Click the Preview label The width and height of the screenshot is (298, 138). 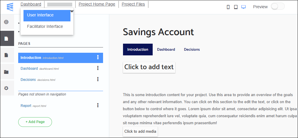click(260, 7)
